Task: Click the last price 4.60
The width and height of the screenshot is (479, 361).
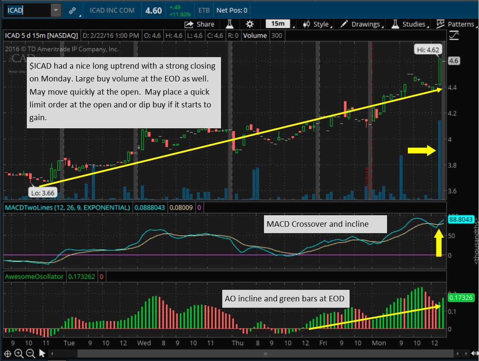Action: tap(153, 11)
